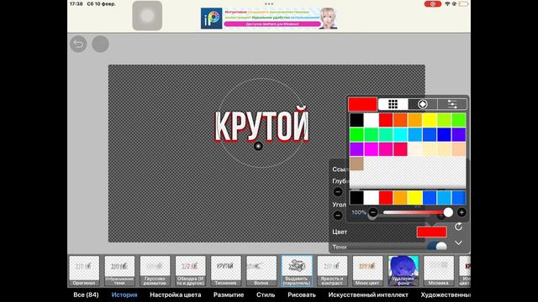
Task: Select the Тиснение filter thumbnail
Action: [x=226, y=271]
